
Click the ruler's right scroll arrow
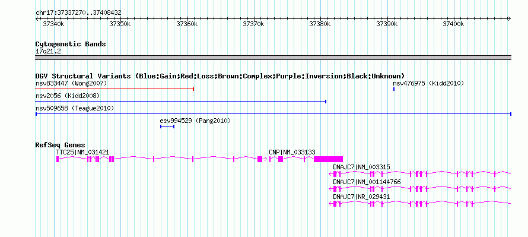point(509,18)
